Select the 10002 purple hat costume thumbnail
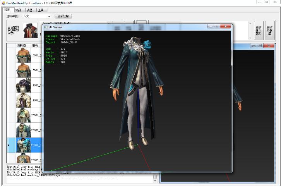 point(23,85)
